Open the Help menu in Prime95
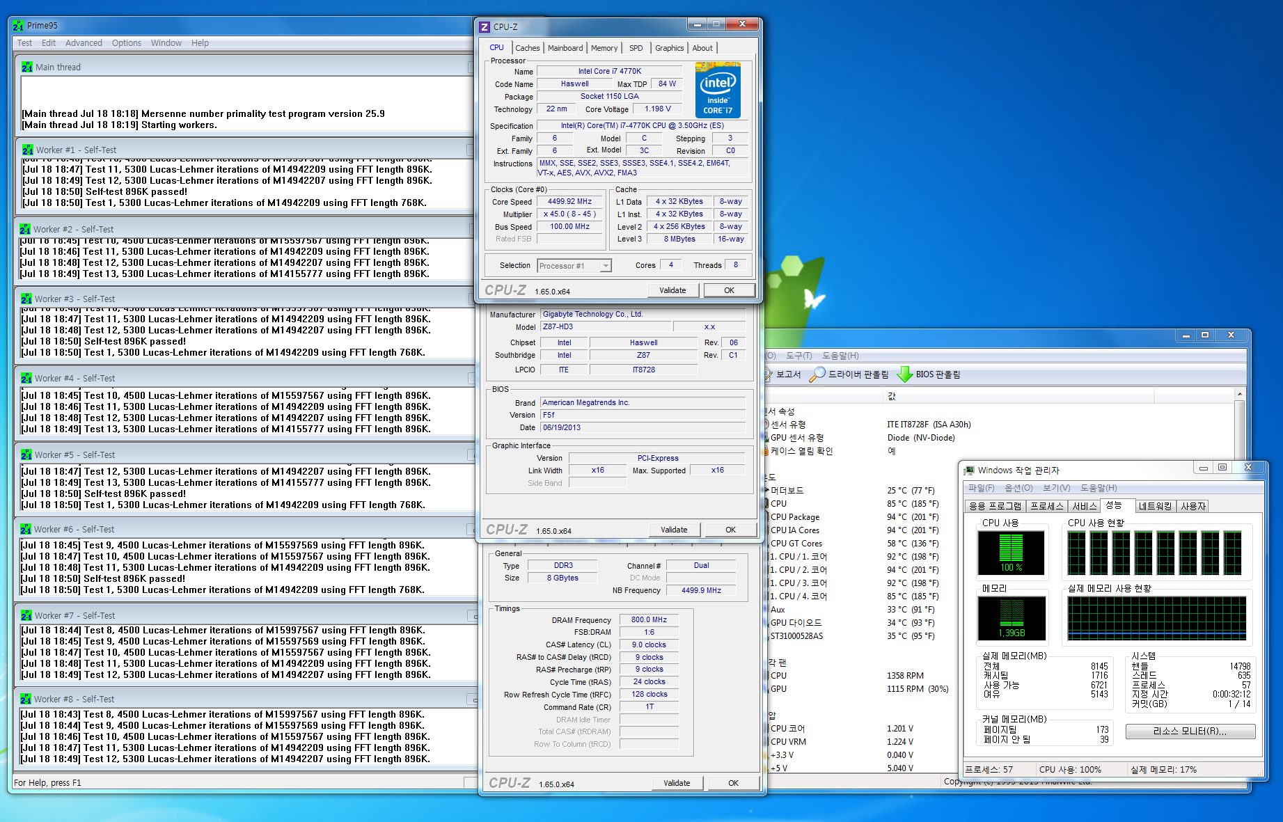 click(200, 43)
